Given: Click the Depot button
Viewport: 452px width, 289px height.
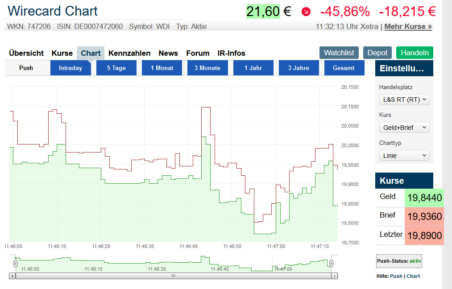Looking at the screenshot, I should [x=377, y=53].
